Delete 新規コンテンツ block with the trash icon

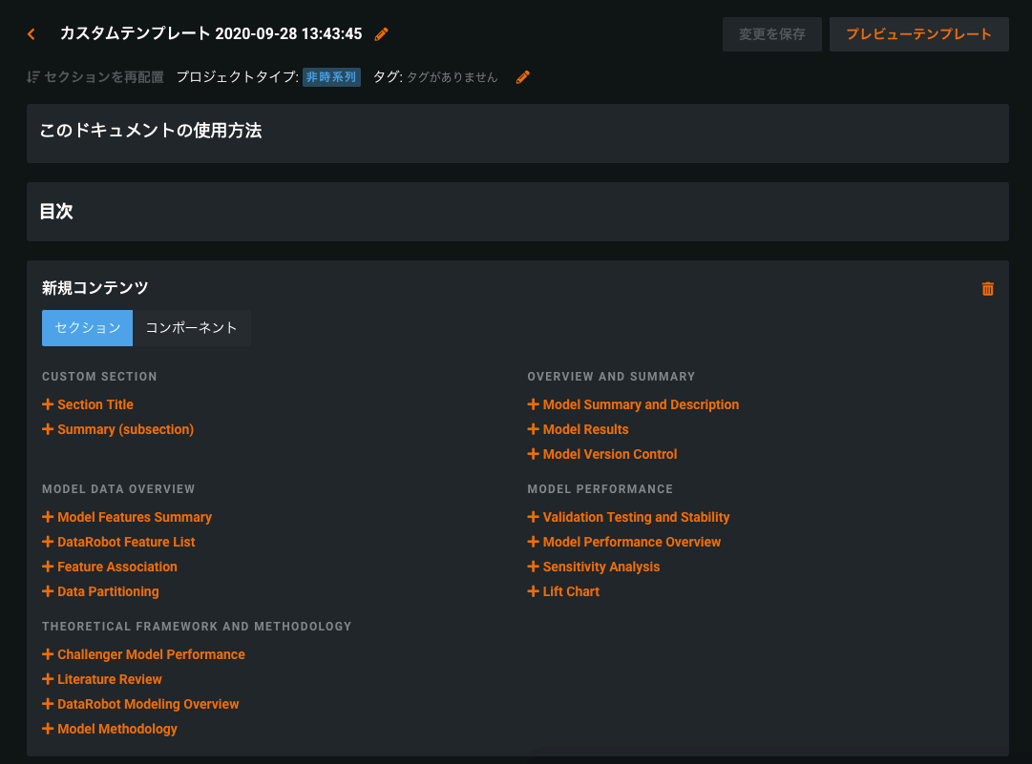click(x=987, y=288)
